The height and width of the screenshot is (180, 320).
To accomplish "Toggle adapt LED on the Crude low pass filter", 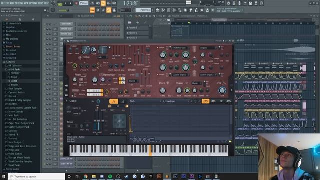I will pyautogui.click(x=158, y=48).
